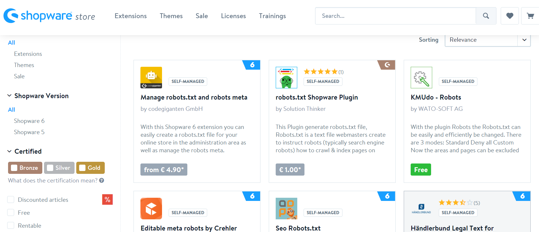Open 'robots.txt Shopware Plugin' title

coord(317,97)
